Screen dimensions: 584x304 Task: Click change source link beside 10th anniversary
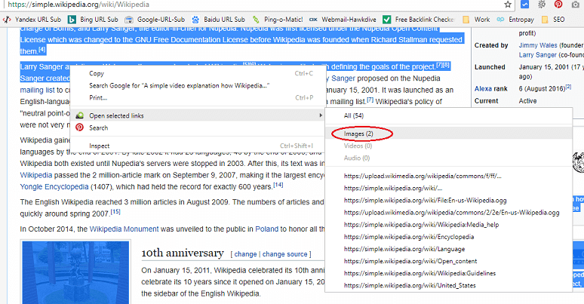point(284,254)
